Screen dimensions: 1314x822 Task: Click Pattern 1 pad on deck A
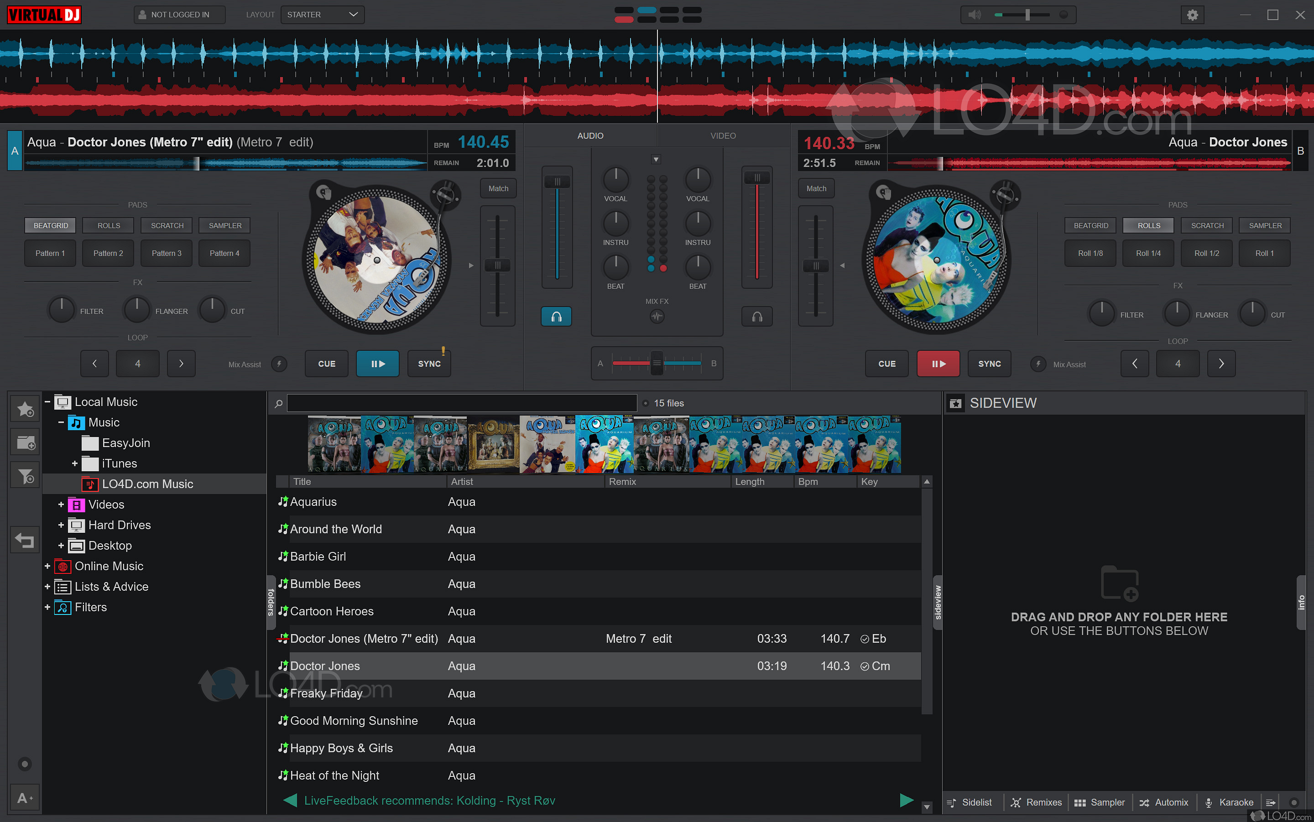[50, 253]
